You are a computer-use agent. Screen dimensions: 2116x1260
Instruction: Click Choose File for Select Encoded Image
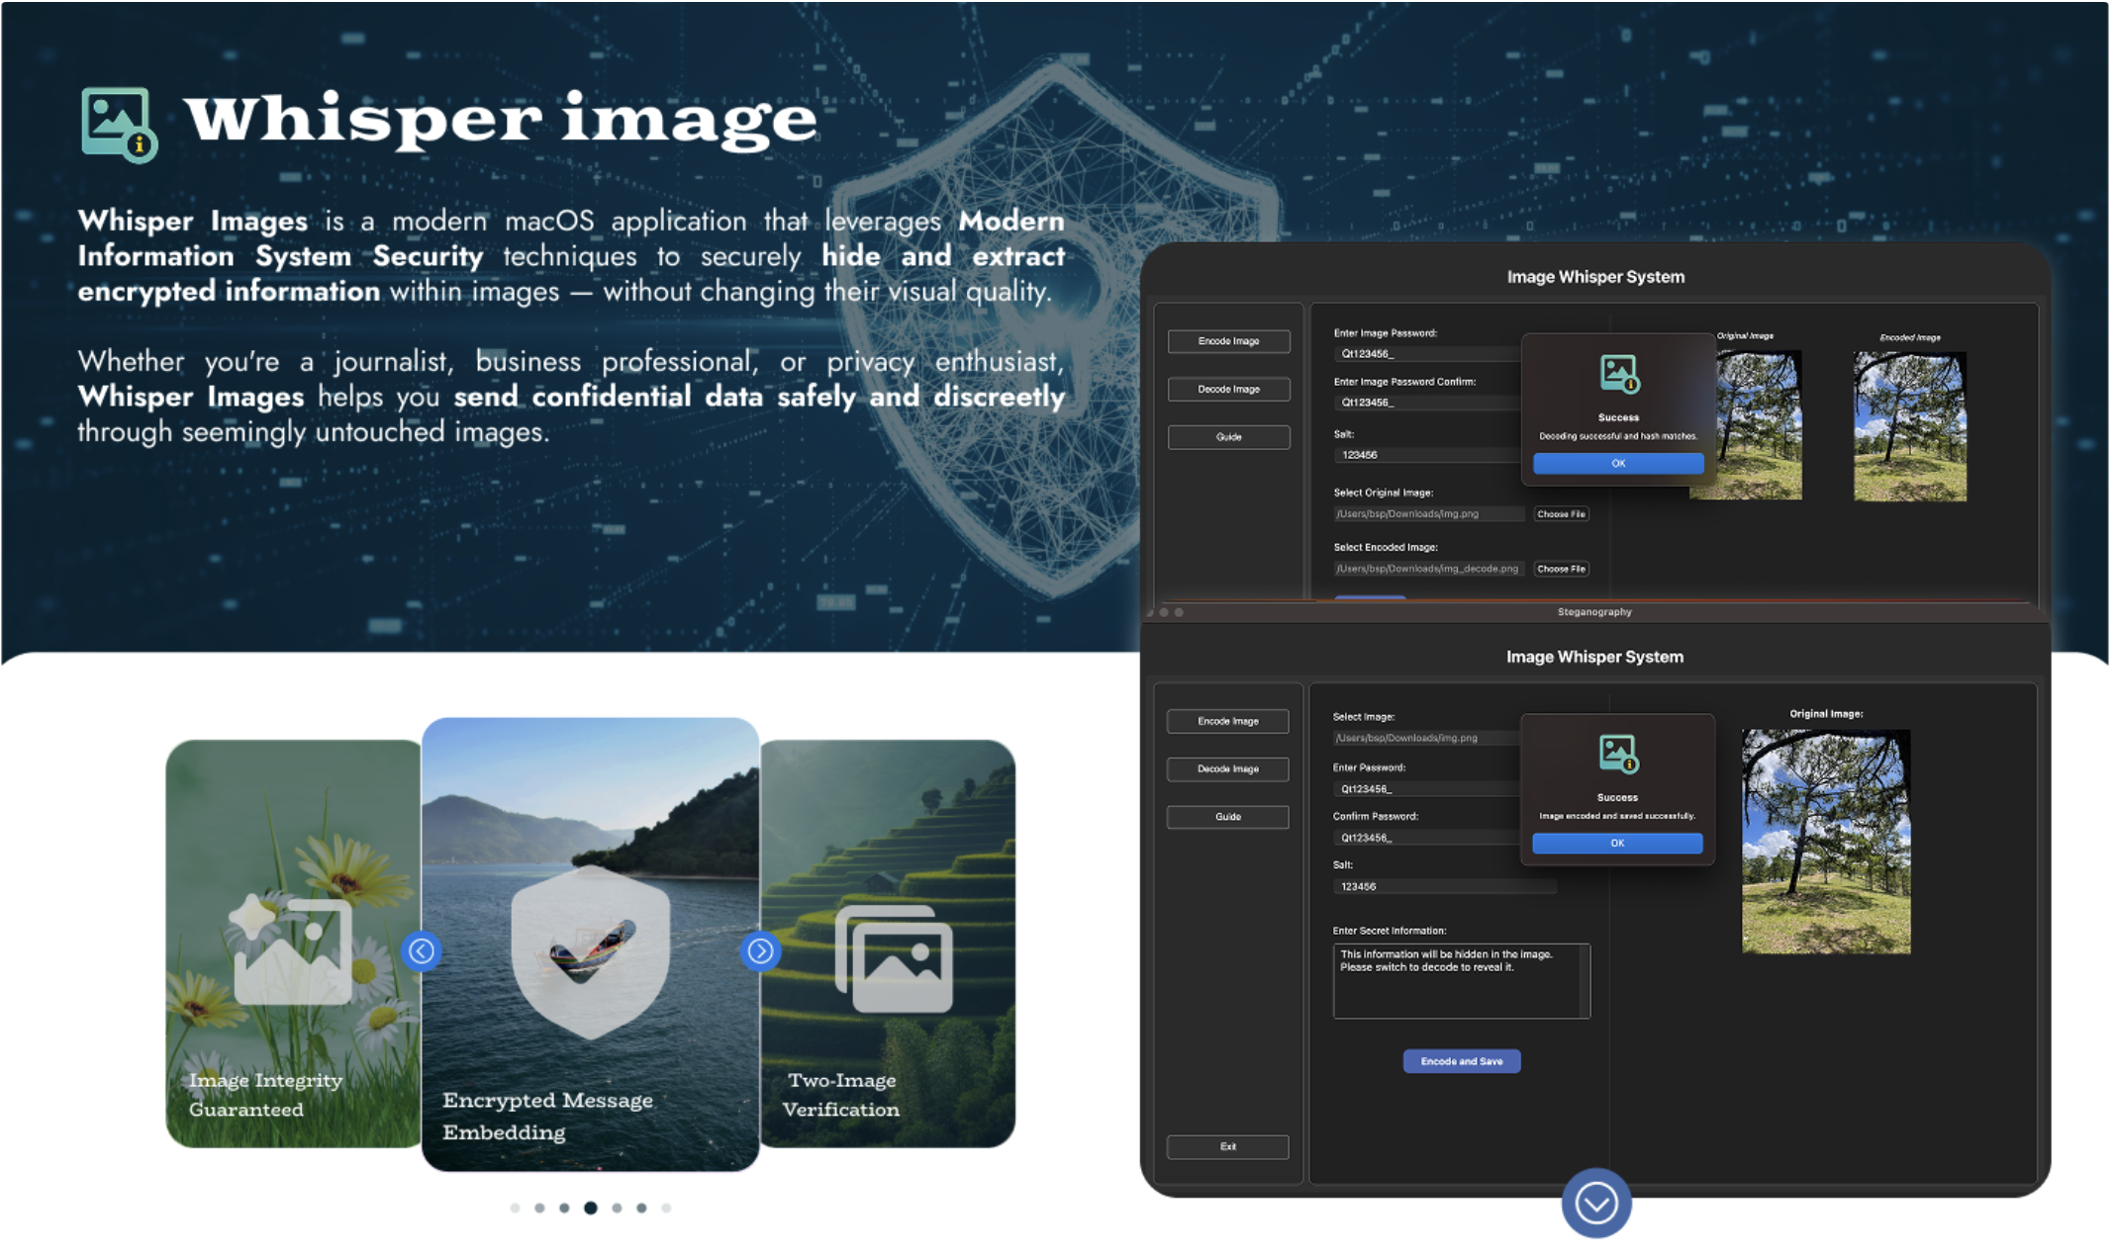[x=1561, y=569]
